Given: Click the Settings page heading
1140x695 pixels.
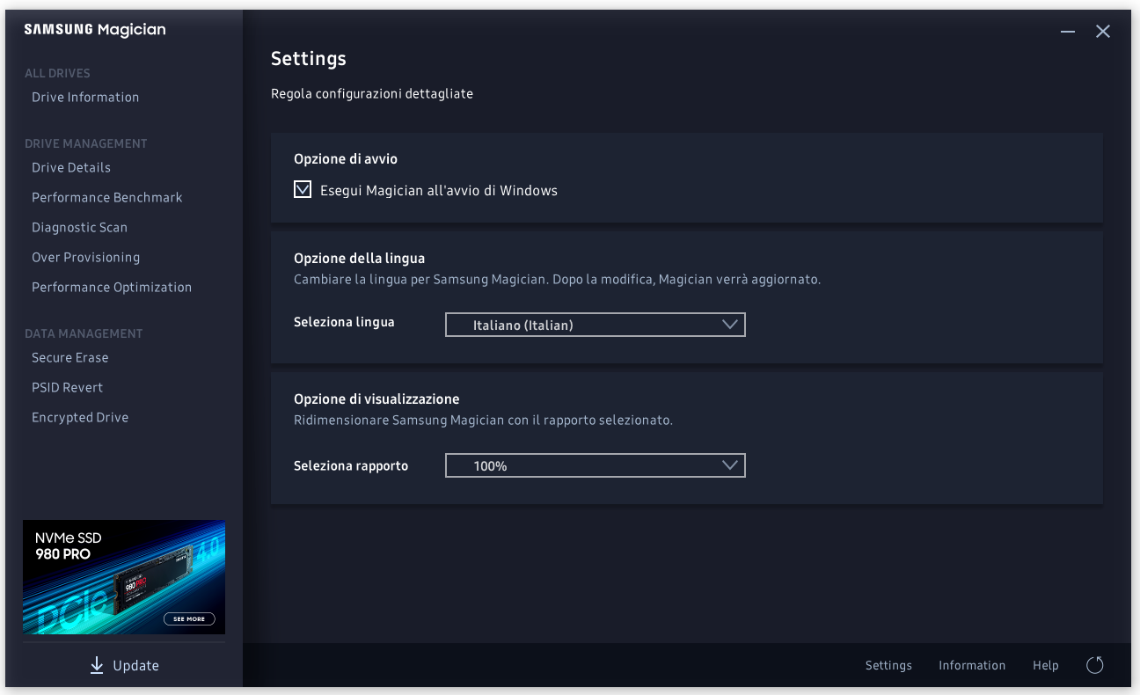Looking at the screenshot, I should 309,59.
